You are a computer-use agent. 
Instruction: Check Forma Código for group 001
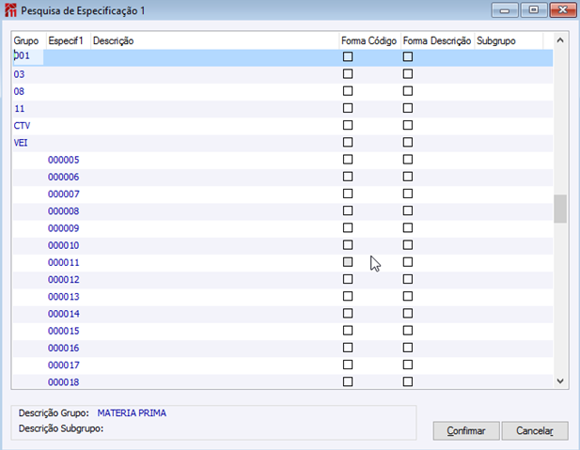348,56
